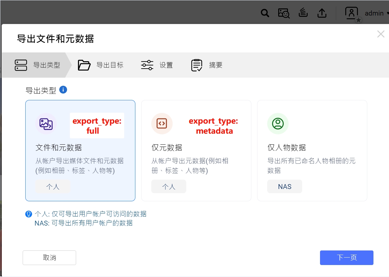Click the blue info icon next to 导出类型
The width and height of the screenshot is (389, 277).
(63, 90)
